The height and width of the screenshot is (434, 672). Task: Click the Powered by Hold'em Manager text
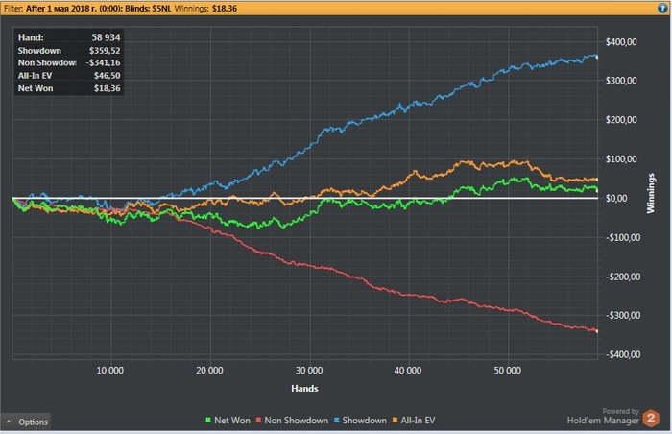(603, 417)
